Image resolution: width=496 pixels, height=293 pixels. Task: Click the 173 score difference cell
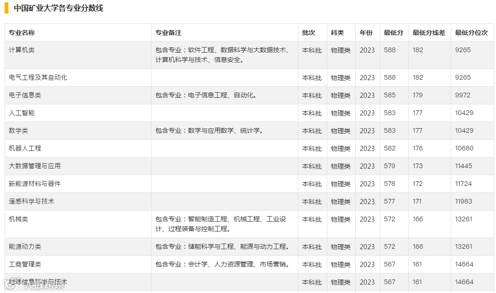coord(418,166)
